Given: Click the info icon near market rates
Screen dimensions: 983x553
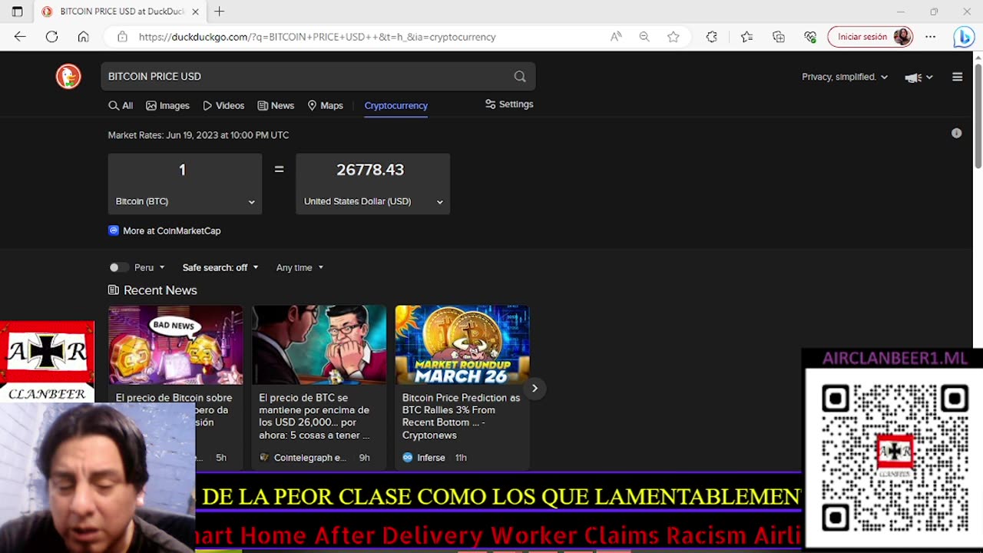Looking at the screenshot, I should [956, 134].
